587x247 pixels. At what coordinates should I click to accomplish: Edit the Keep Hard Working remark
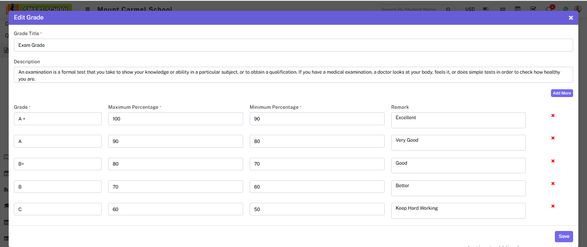[458, 211]
